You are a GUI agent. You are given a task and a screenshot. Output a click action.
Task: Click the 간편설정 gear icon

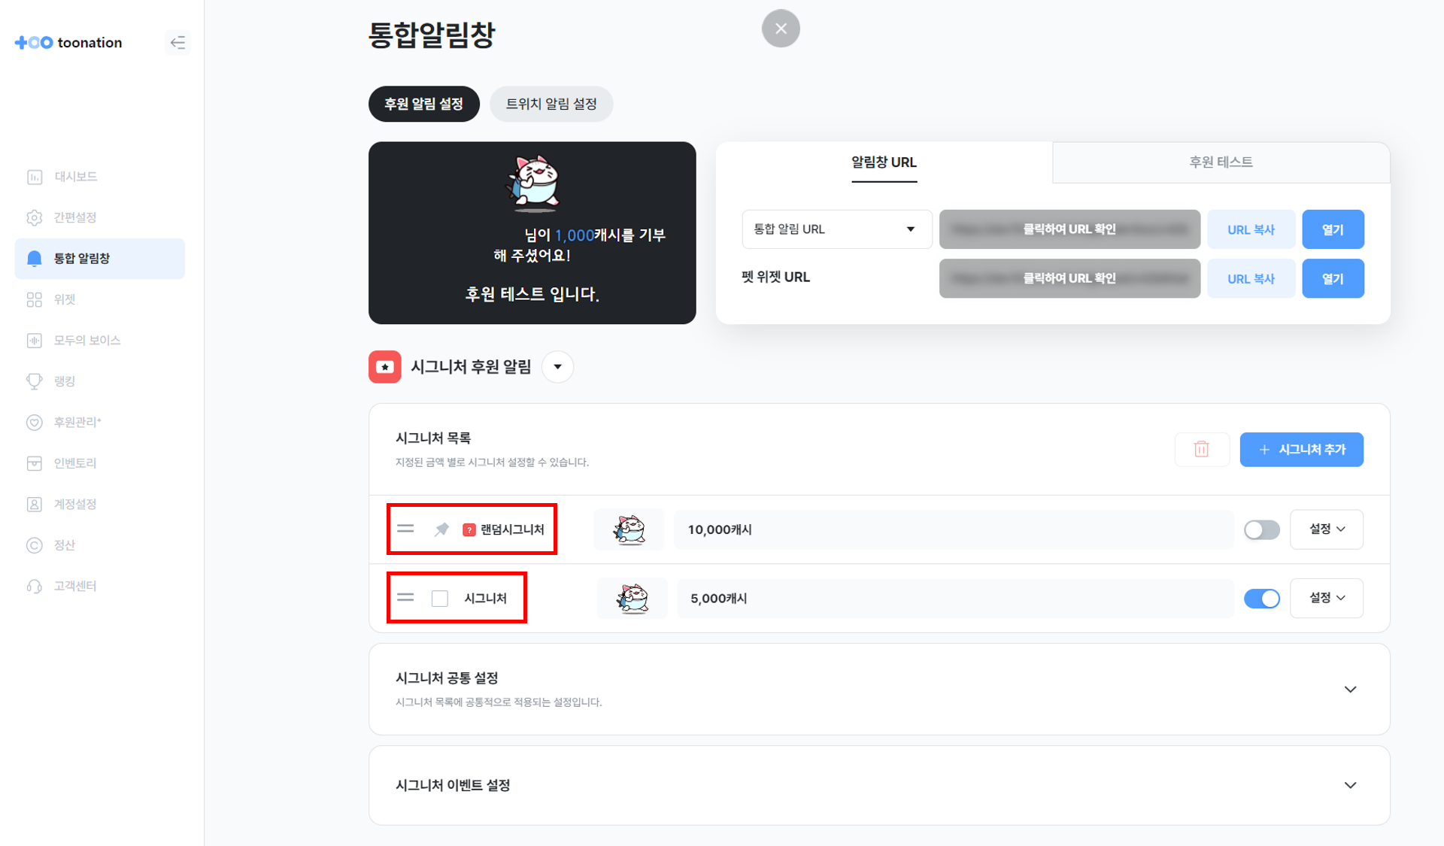(35, 217)
